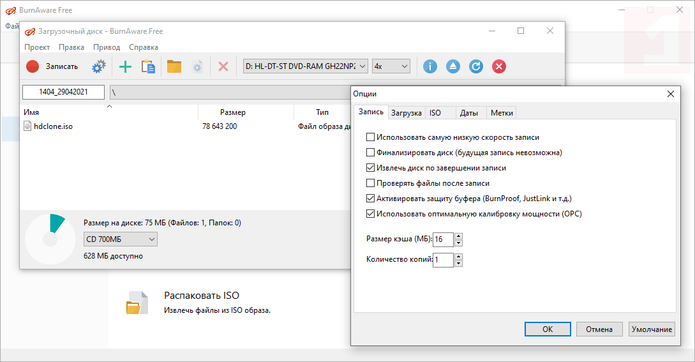Click the red Записать burn button
The width and height of the screenshot is (695, 362).
click(x=52, y=66)
